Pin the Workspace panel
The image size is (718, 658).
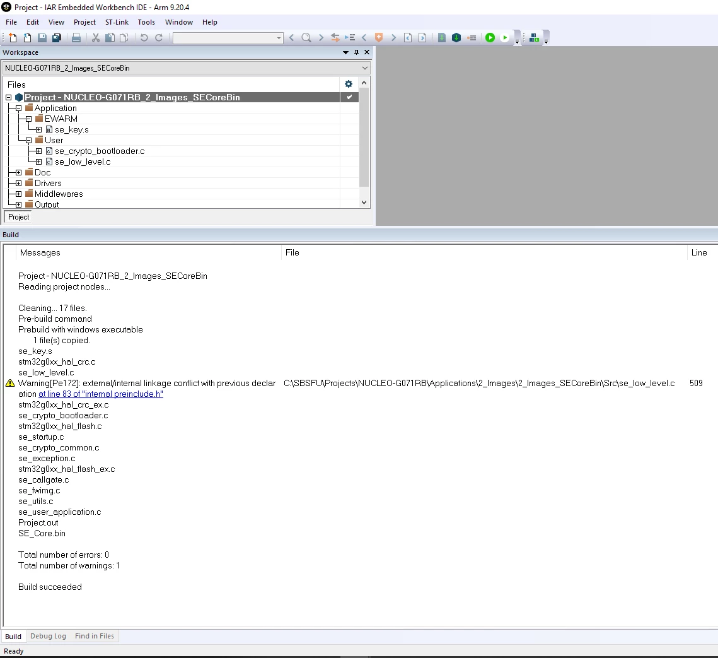[x=356, y=52]
